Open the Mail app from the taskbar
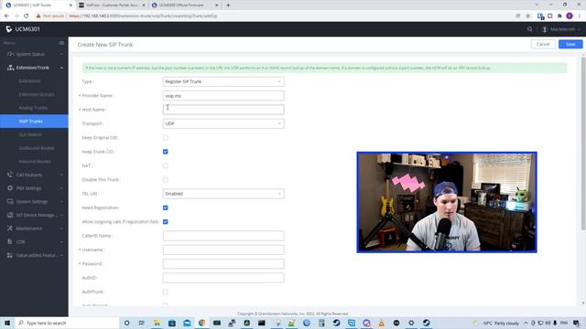 [x=187, y=323]
